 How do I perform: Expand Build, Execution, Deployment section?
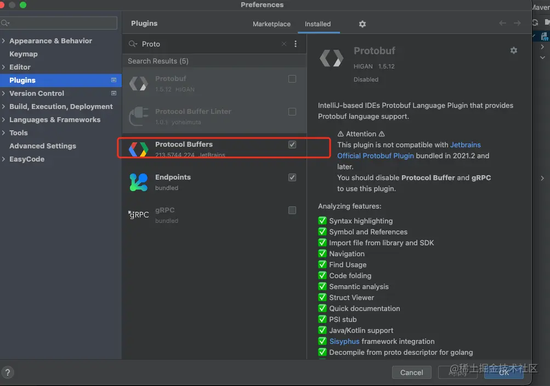(4, 107)
